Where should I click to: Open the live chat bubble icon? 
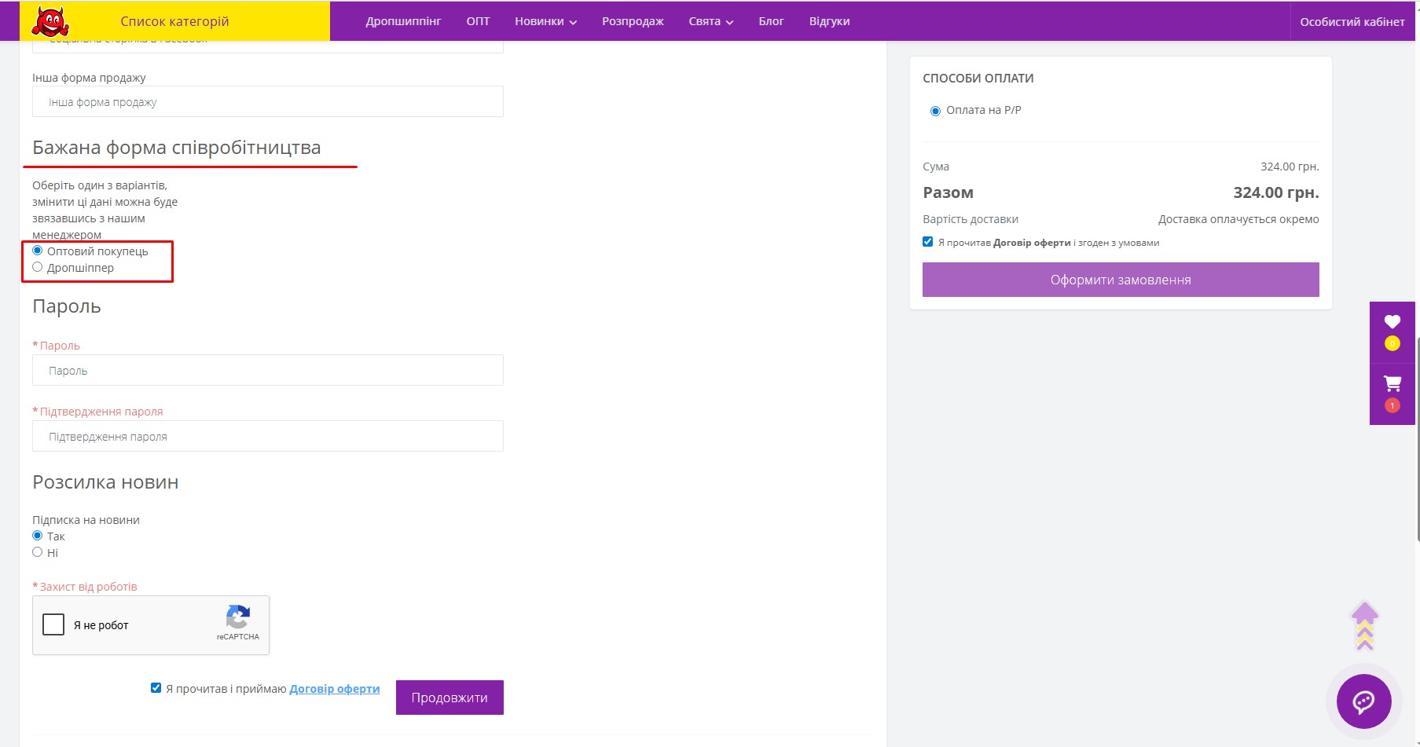tap(1363, 701)
